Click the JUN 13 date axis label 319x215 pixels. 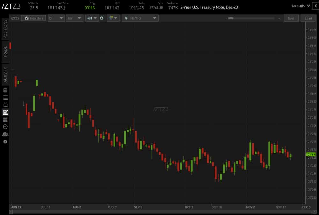(16, 207)
